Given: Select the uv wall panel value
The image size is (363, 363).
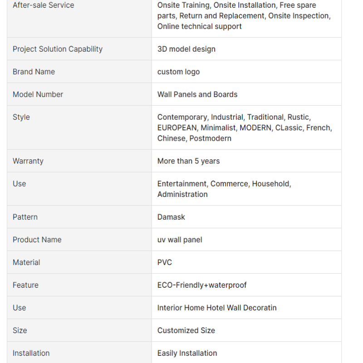Looking at the screenshot, I should [180, 240].
